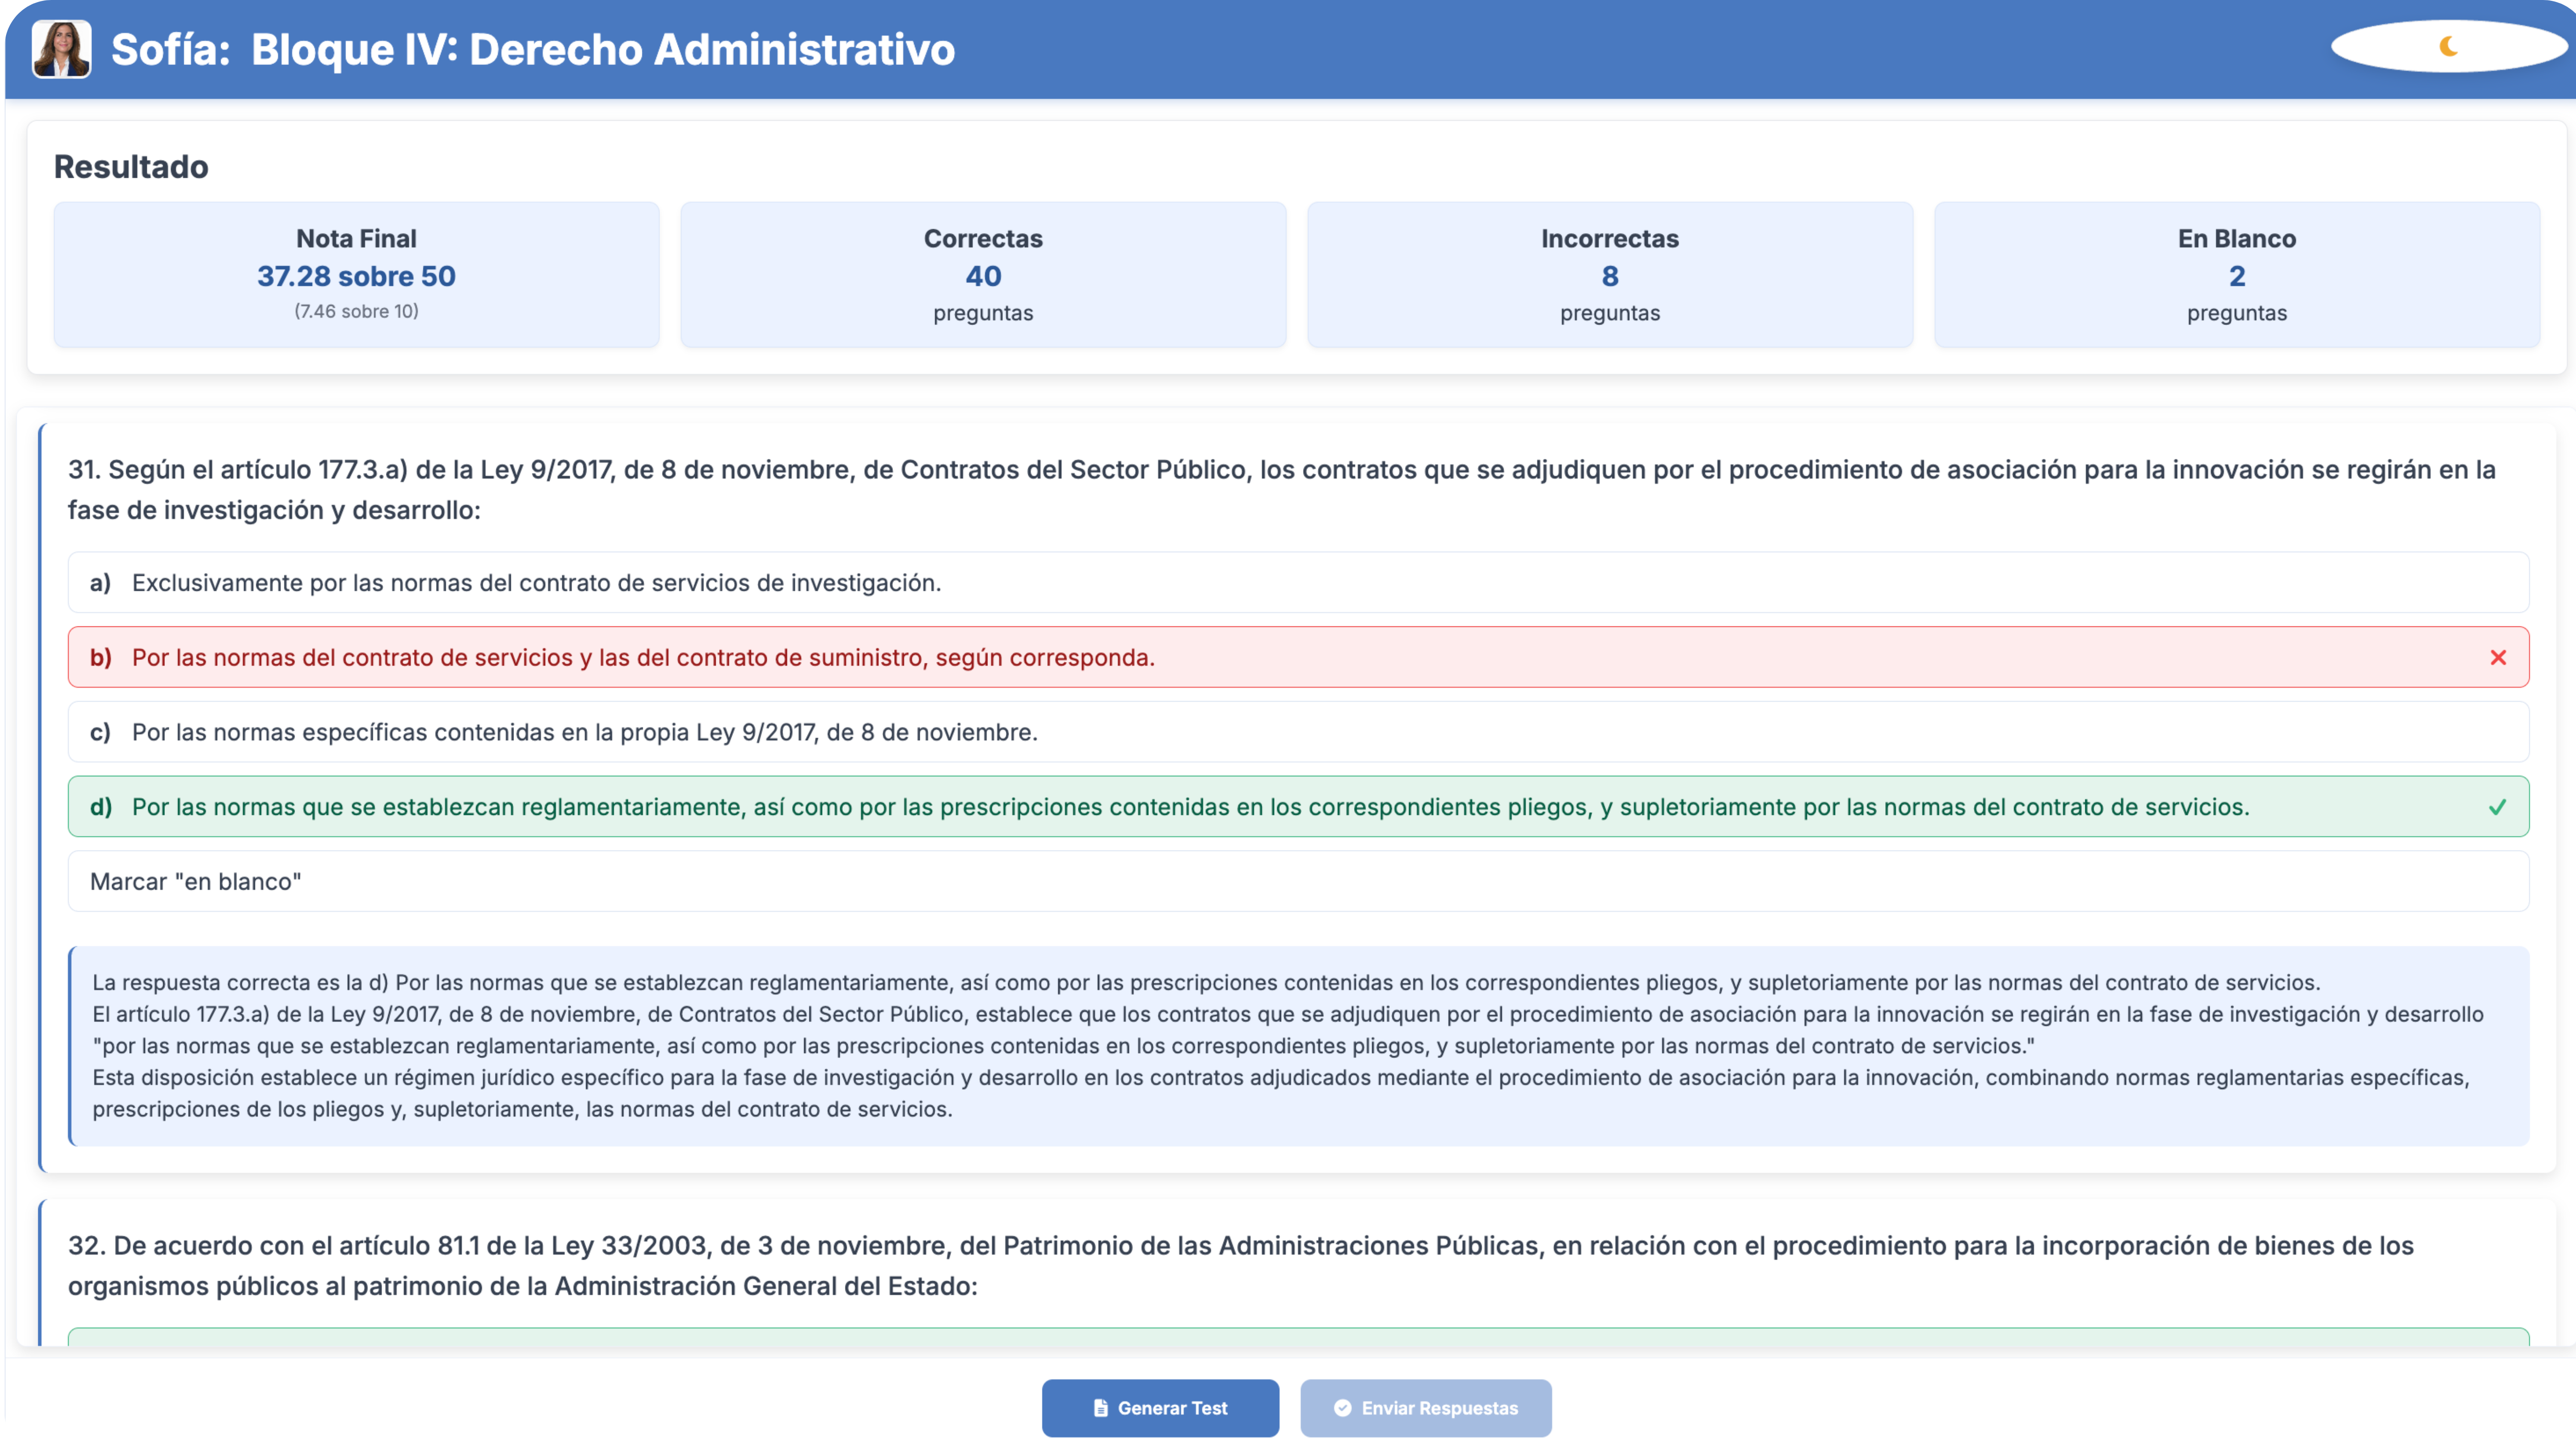This screenshot has height=1449, width=2576.
Task: Select option b about servicios y suministro
Action: pos(1298,657)
